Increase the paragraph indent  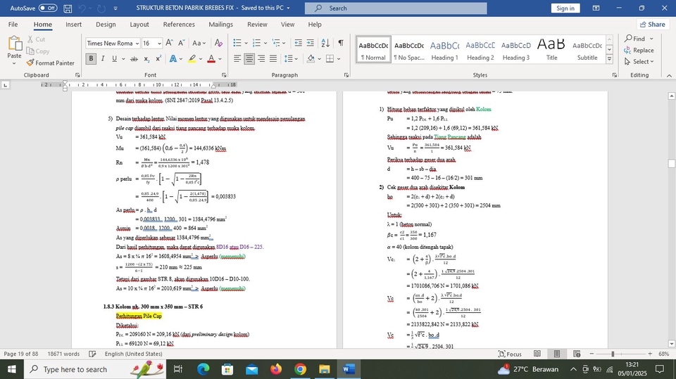(310, 43)
